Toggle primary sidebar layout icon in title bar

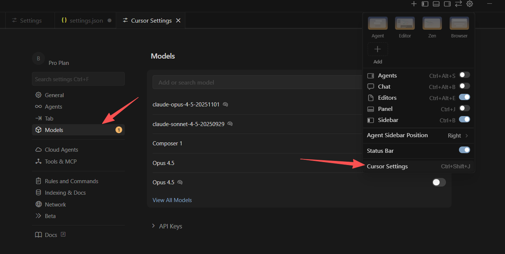point(425,4)
